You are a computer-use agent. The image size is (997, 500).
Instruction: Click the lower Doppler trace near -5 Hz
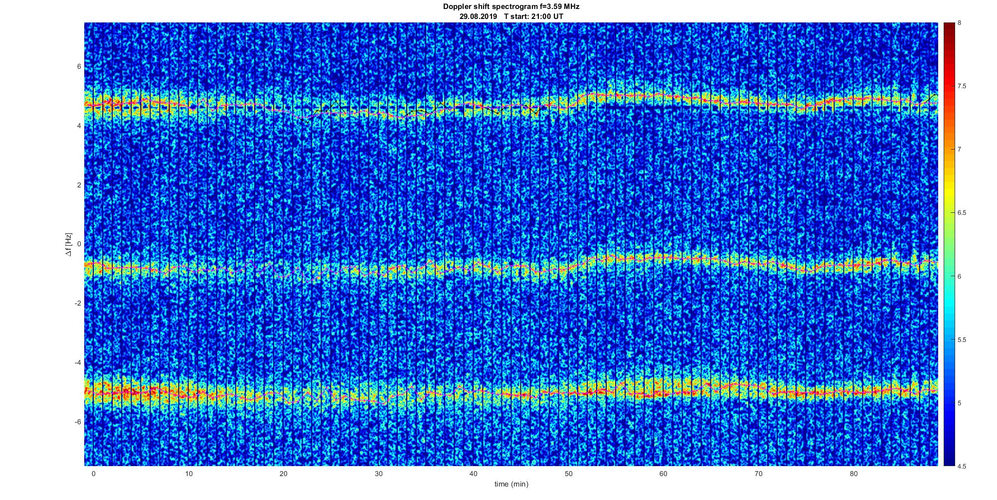pyautogui.click(x=511, y=393)
